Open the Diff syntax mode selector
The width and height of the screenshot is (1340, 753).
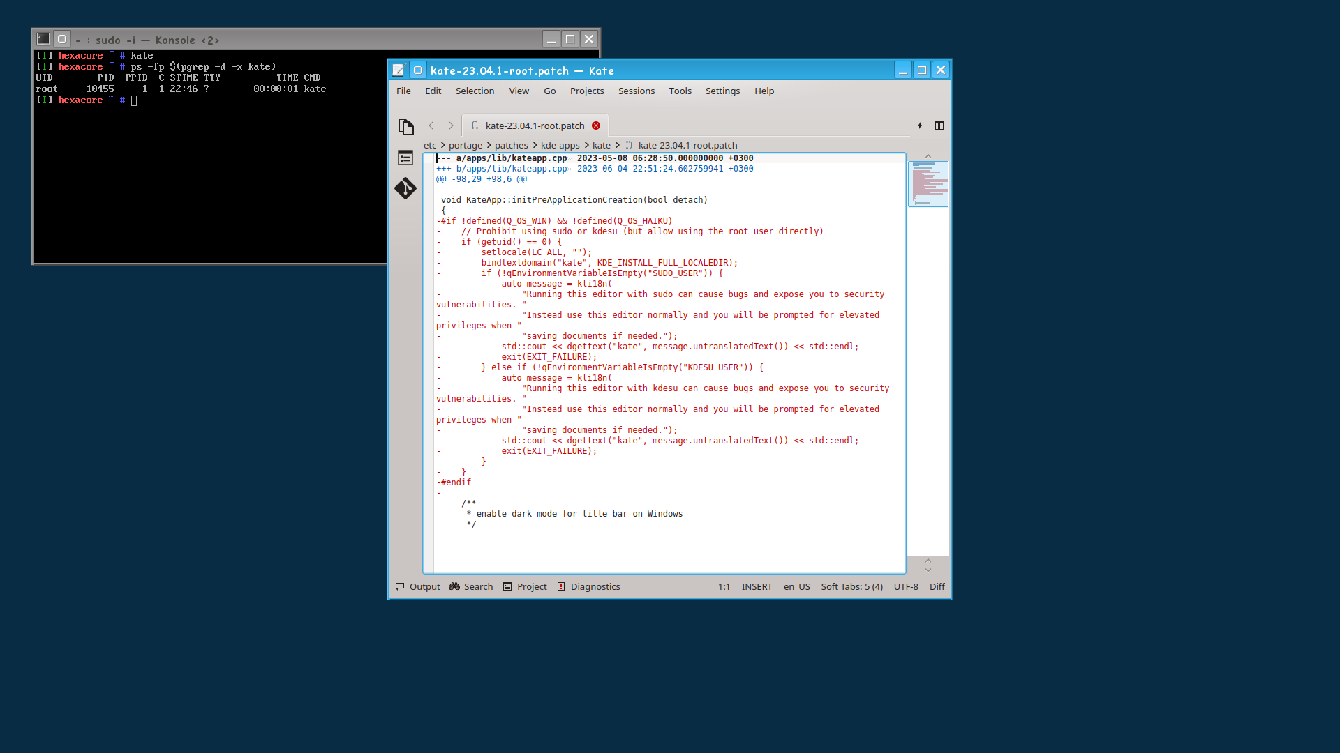[937, 586]
